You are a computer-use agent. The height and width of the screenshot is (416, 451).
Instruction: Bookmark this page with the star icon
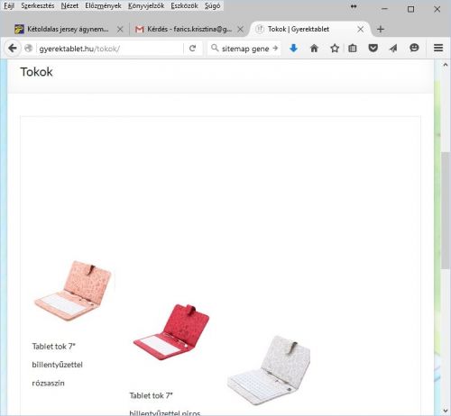click(335, 48)
